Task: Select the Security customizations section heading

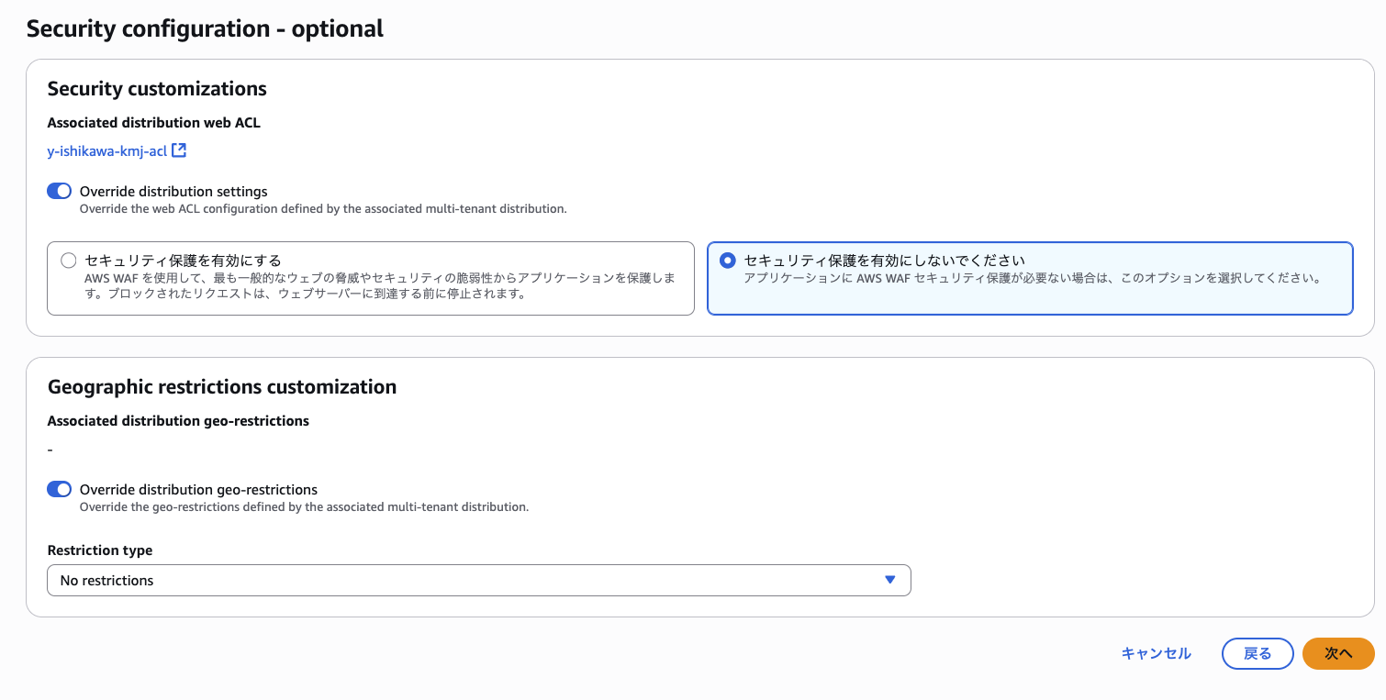Action: click(x=157, y=88)
